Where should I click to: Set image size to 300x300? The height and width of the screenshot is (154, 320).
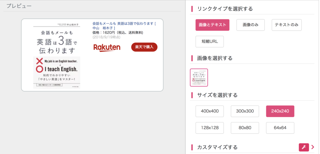[x=245, y=111]
